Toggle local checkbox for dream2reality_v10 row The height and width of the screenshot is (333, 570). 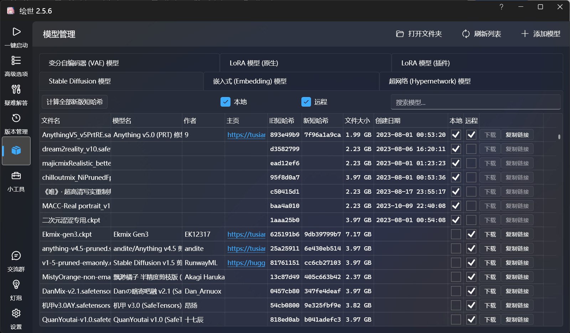[456, 149]
